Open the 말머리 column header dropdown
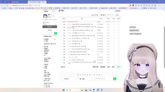This screenshot has width=165, height=92. click(64, 19)
